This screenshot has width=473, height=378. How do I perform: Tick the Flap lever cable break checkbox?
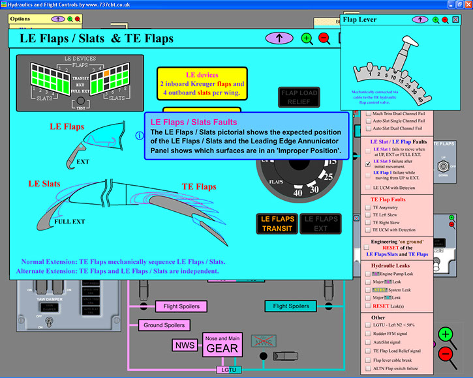point(367,360)
